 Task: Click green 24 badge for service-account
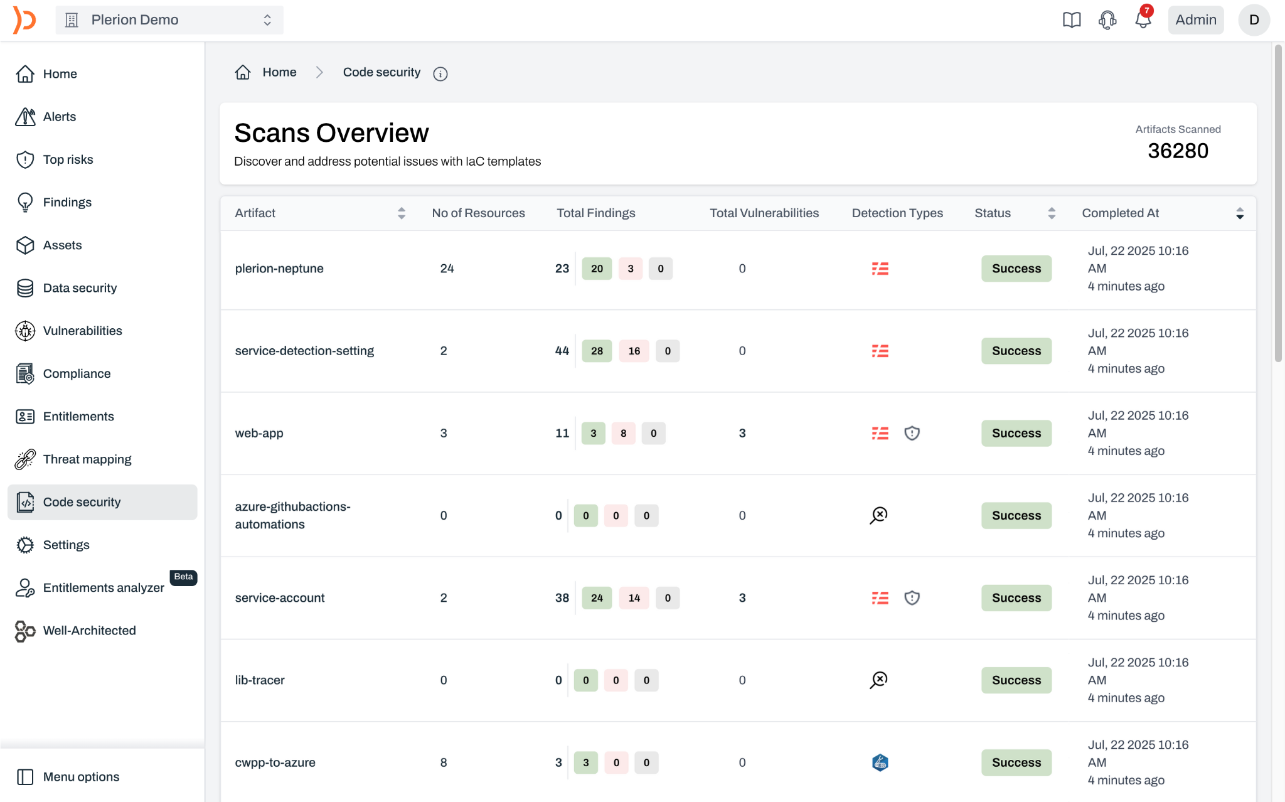tap(597, 598)
